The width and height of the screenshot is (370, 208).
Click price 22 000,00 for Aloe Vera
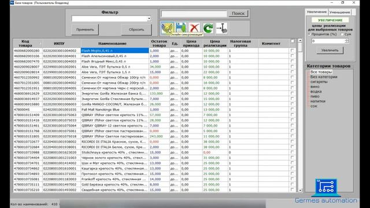(215, 72)
